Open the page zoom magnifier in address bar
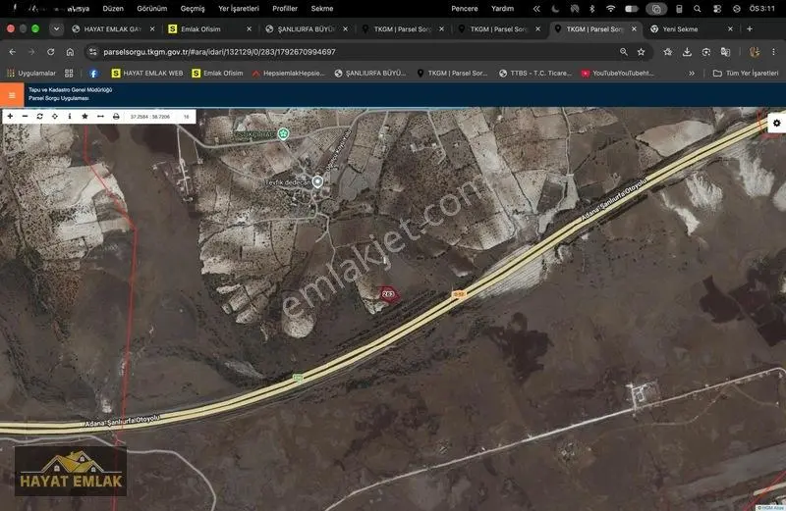Image resolution: width=786 pixels, height=511 pixels. (x=624, y=52)
